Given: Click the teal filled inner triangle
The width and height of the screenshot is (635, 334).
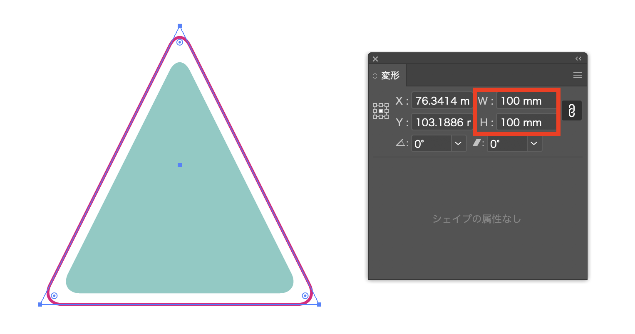Looking at the screenshot, I should [x=180, y=208].
